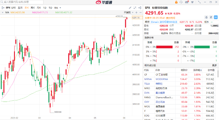Open 西方石油 stock link
This screenshot has height=120, width=219.
pos(160,102)
